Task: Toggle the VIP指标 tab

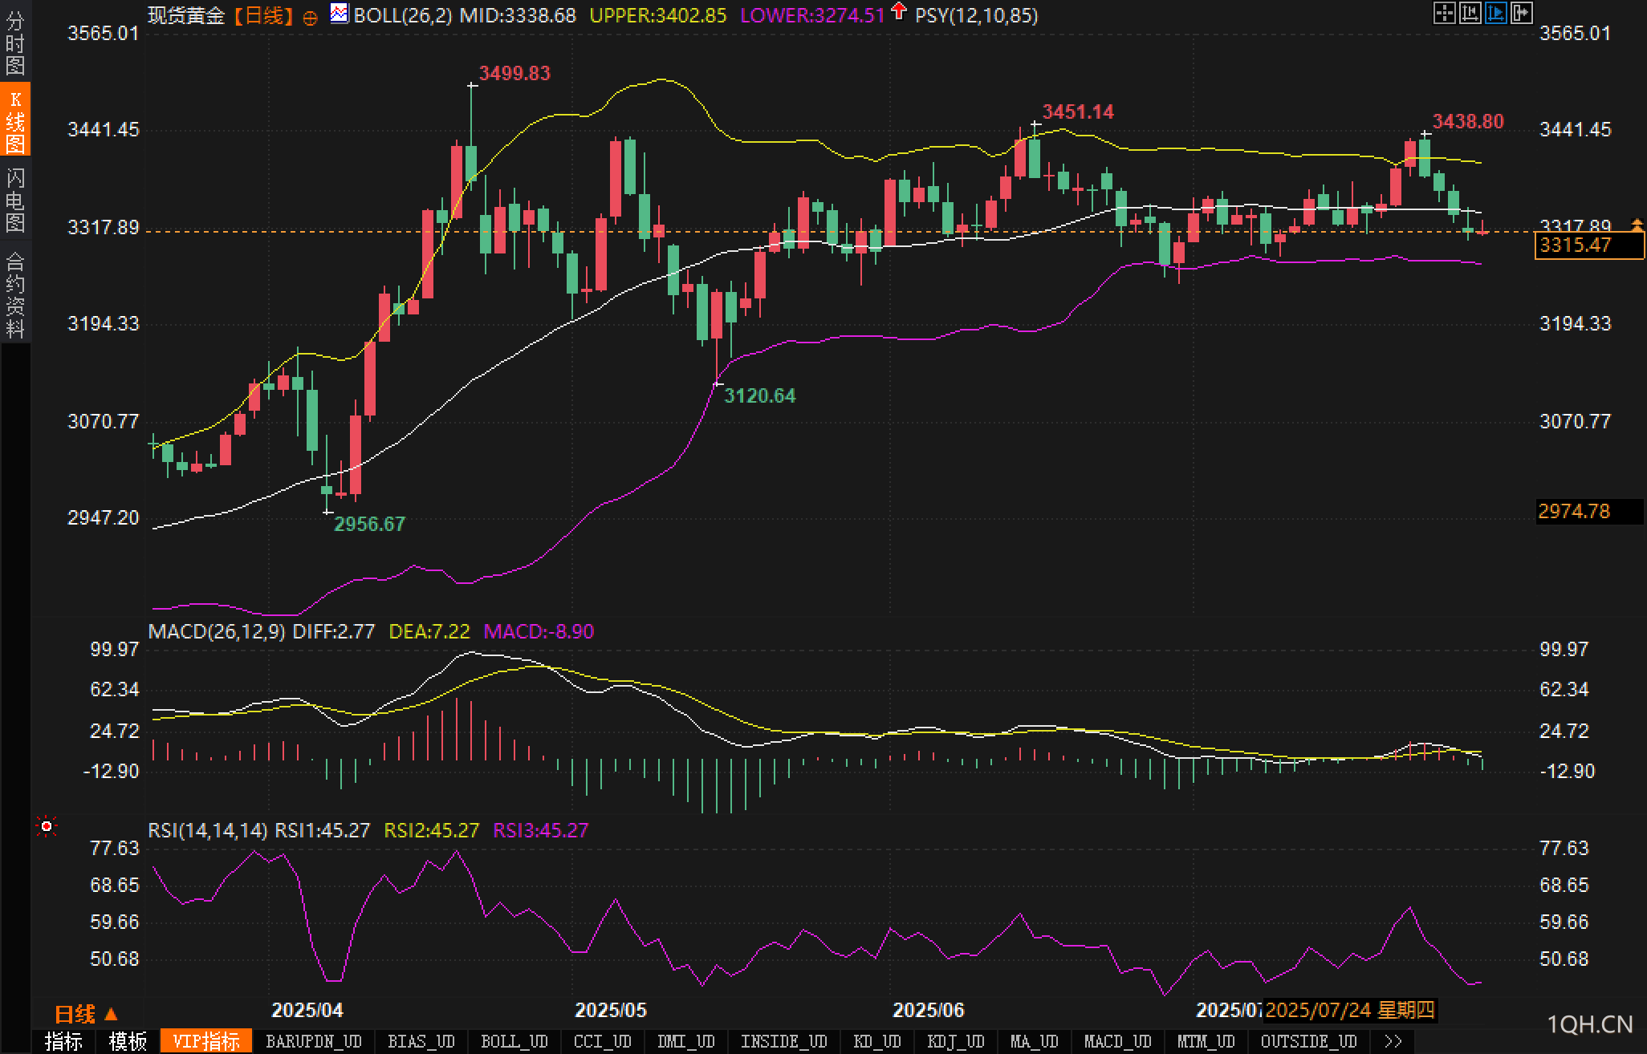Action: point(206,1041)
